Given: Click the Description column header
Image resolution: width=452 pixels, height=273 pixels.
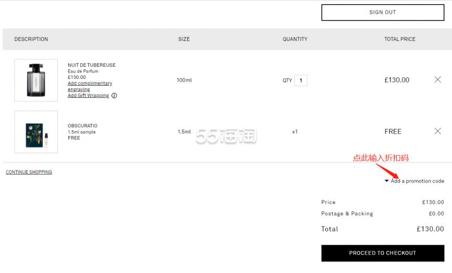Looking at the screenshot, I should [31, 39].
